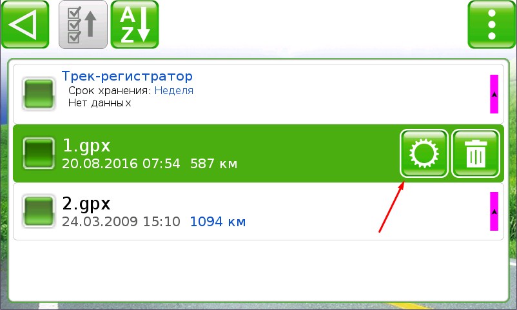Screen dimensions: 517x310
Task: Select the 1.gpx file name
Action: pyautogui.click(x=86, y=145)
